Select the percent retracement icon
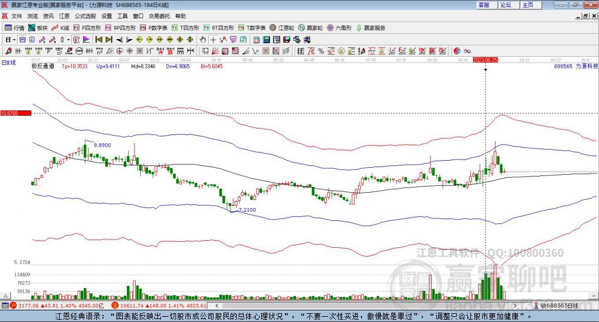599x322 pixels. coord(321,51)
